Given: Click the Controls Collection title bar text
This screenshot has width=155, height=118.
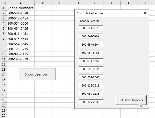Looking at the screenshot, I should point(90,13).
